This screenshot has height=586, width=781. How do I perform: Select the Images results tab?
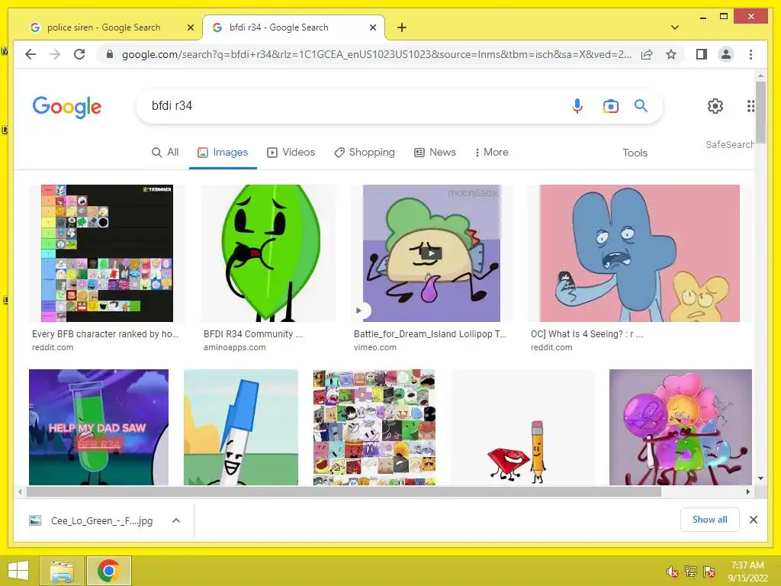[x=223, y=153]
